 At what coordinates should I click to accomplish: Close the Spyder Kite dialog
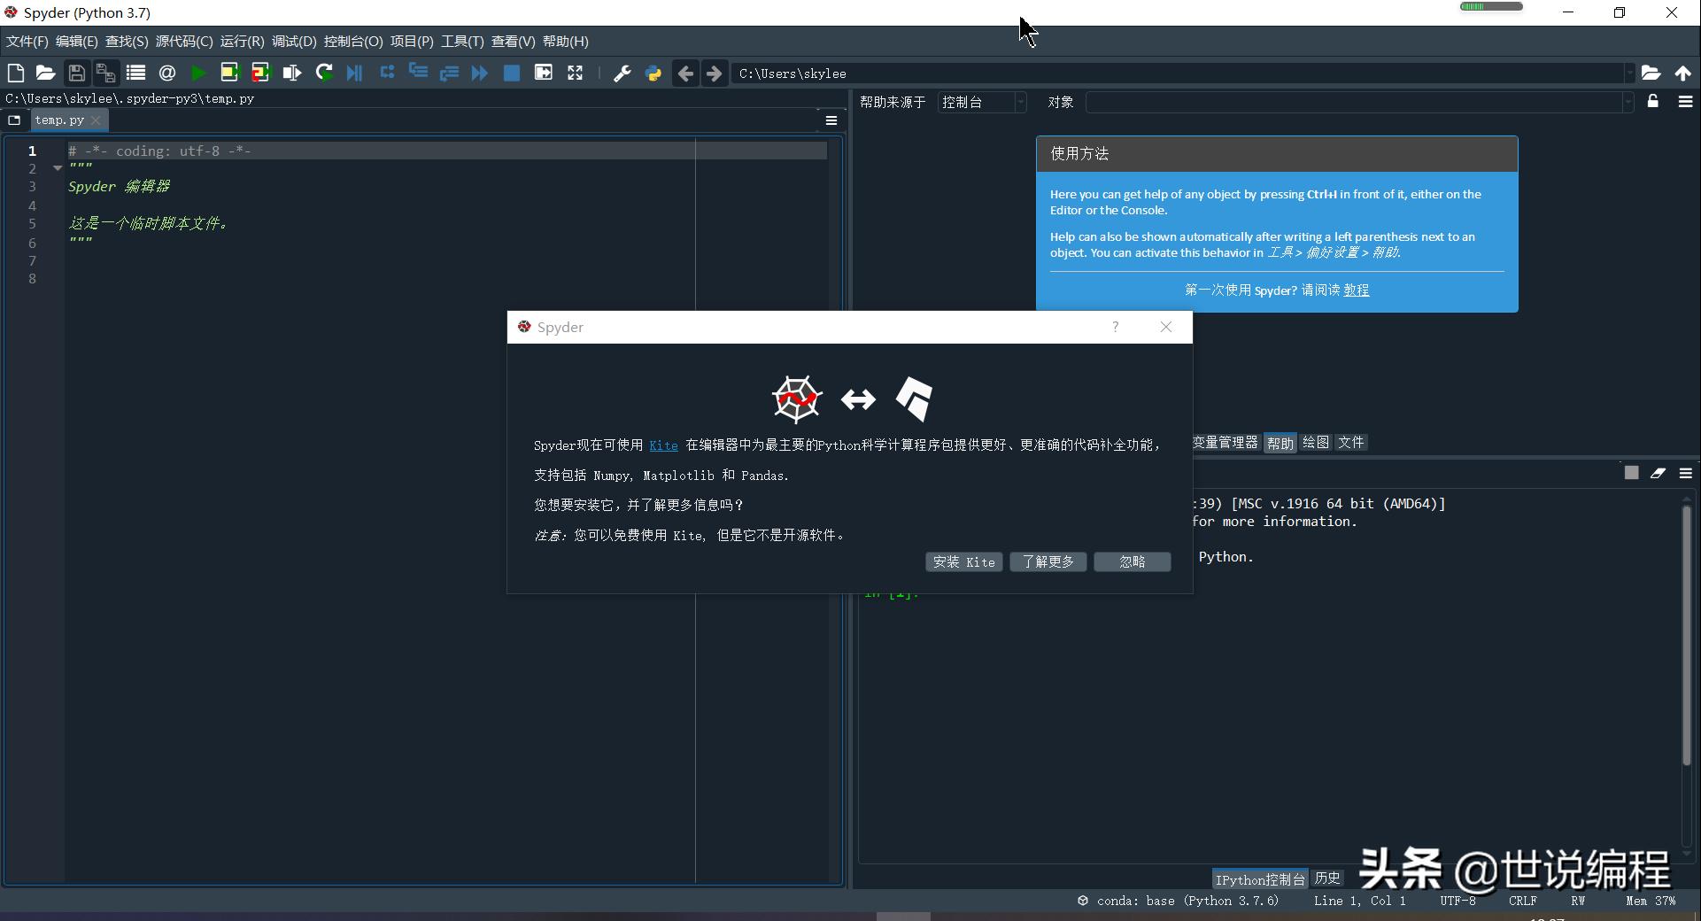tap(1166, 327)
